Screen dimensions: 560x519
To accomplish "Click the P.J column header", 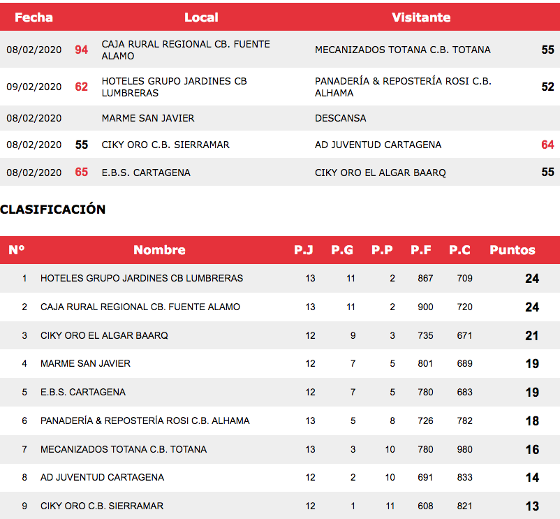I will (304, 250).
